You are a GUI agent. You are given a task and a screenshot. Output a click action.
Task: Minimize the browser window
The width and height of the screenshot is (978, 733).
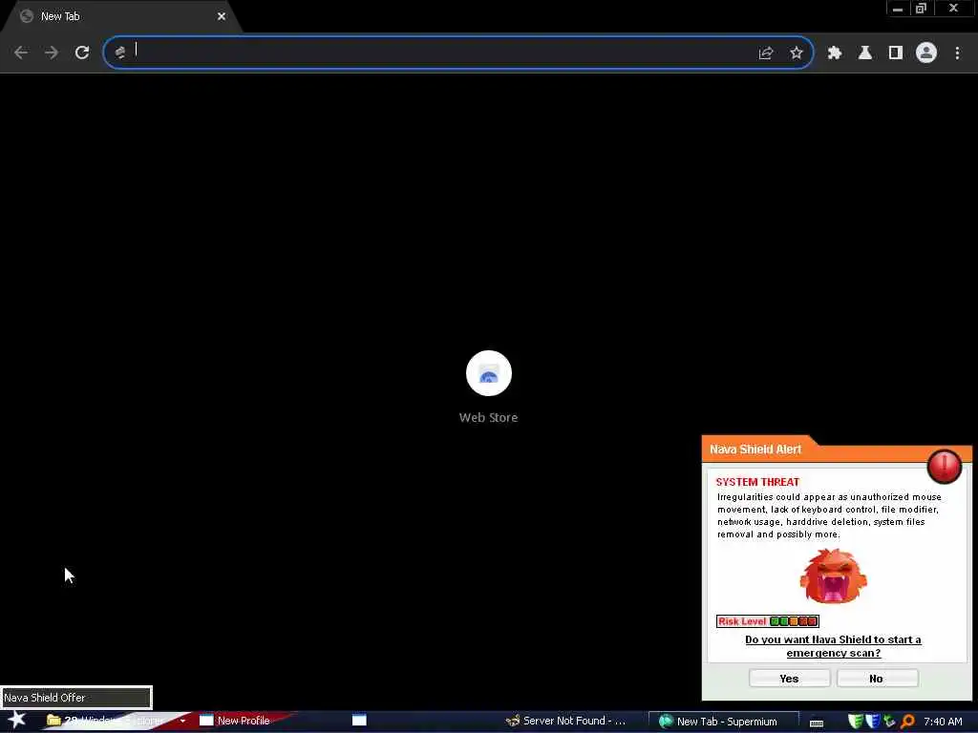click(x=898, y=9)
